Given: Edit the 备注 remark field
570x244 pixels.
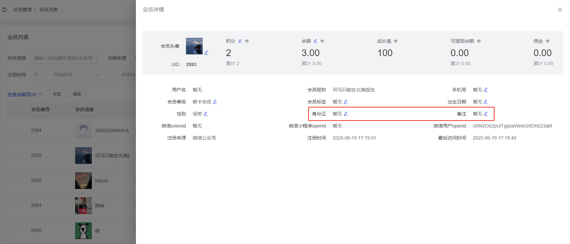Looking at the screenshot, I should click(x=486, y=114).
